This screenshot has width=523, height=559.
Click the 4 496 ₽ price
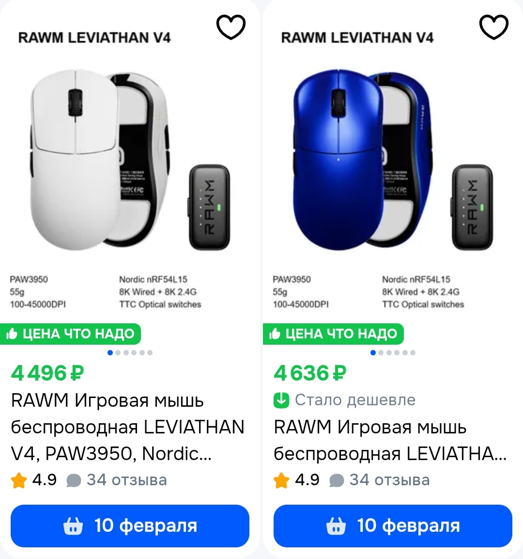tap(47, 373)
